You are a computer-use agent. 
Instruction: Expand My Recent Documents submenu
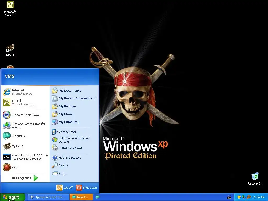75,98
